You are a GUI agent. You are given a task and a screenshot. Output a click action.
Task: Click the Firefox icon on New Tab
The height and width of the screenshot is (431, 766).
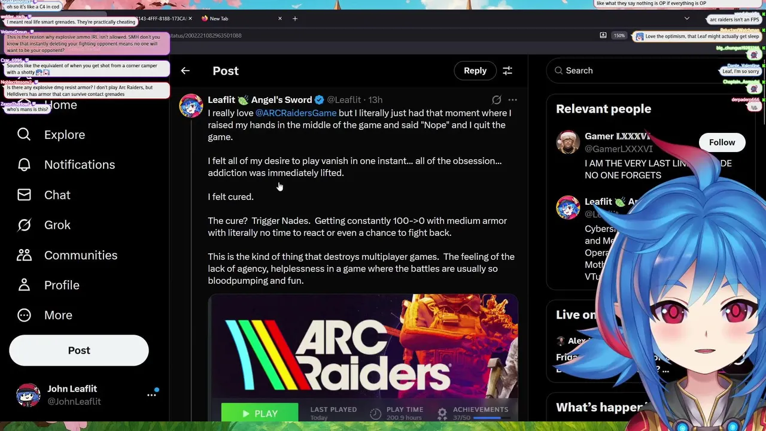pos(205,19)
